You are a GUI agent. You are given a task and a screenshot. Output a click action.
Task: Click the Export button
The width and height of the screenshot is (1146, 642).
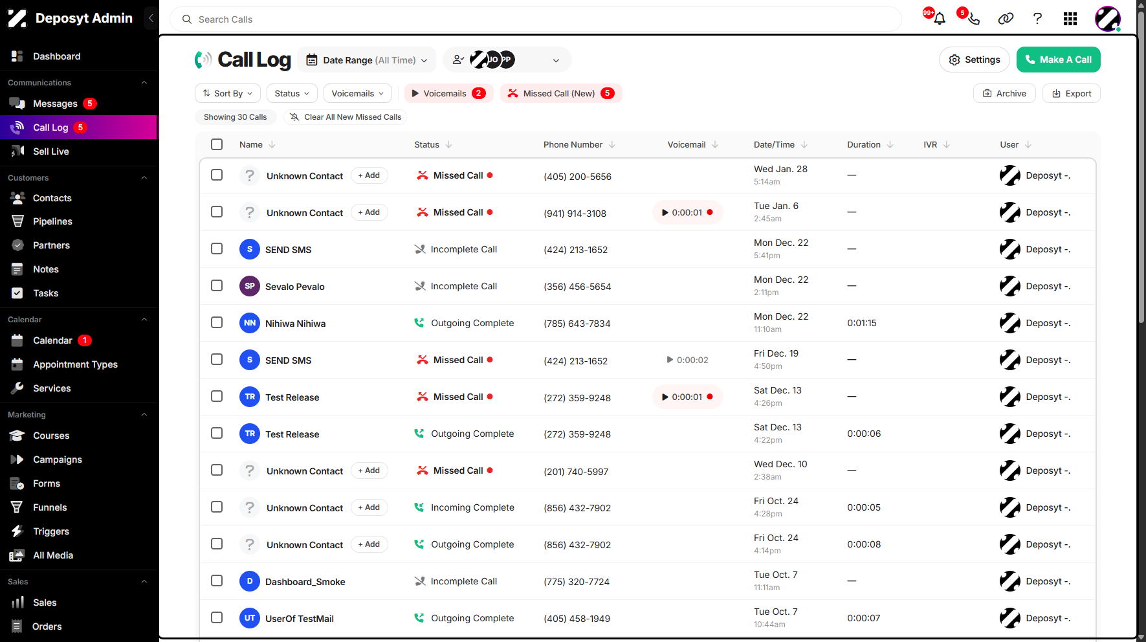tap(1072, 93)
